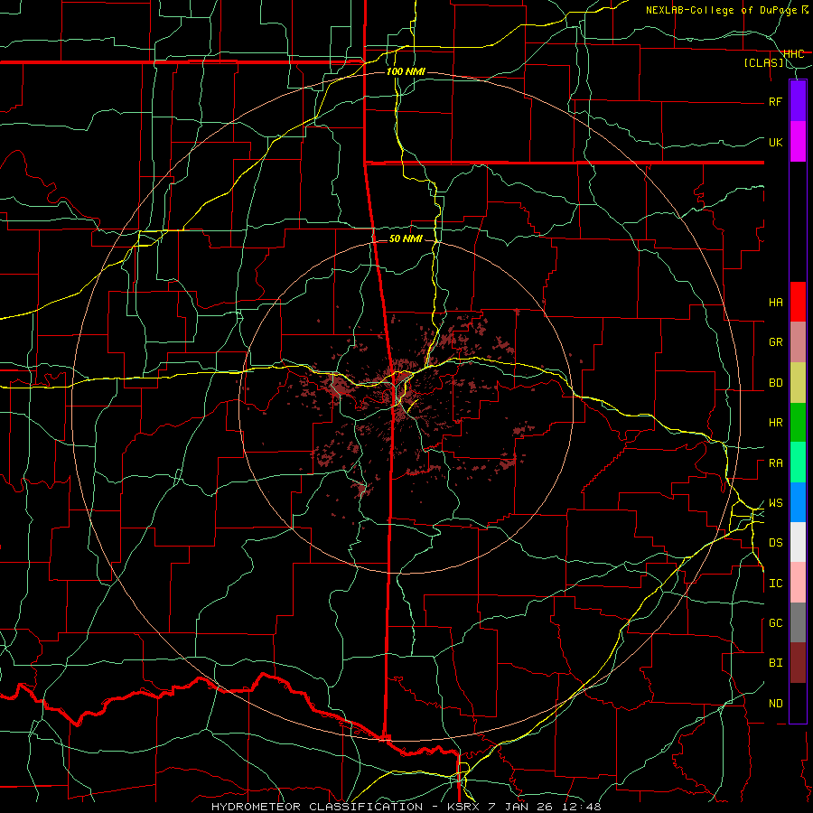The width and height of the screenshot is (813, 813).
Task: Click the 'UK' legend label
Action: point(775,142)
